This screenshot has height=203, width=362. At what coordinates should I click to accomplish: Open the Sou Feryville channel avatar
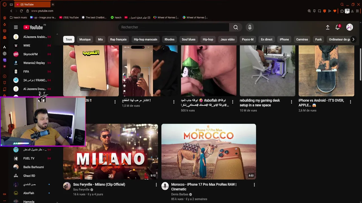(67, 186)
